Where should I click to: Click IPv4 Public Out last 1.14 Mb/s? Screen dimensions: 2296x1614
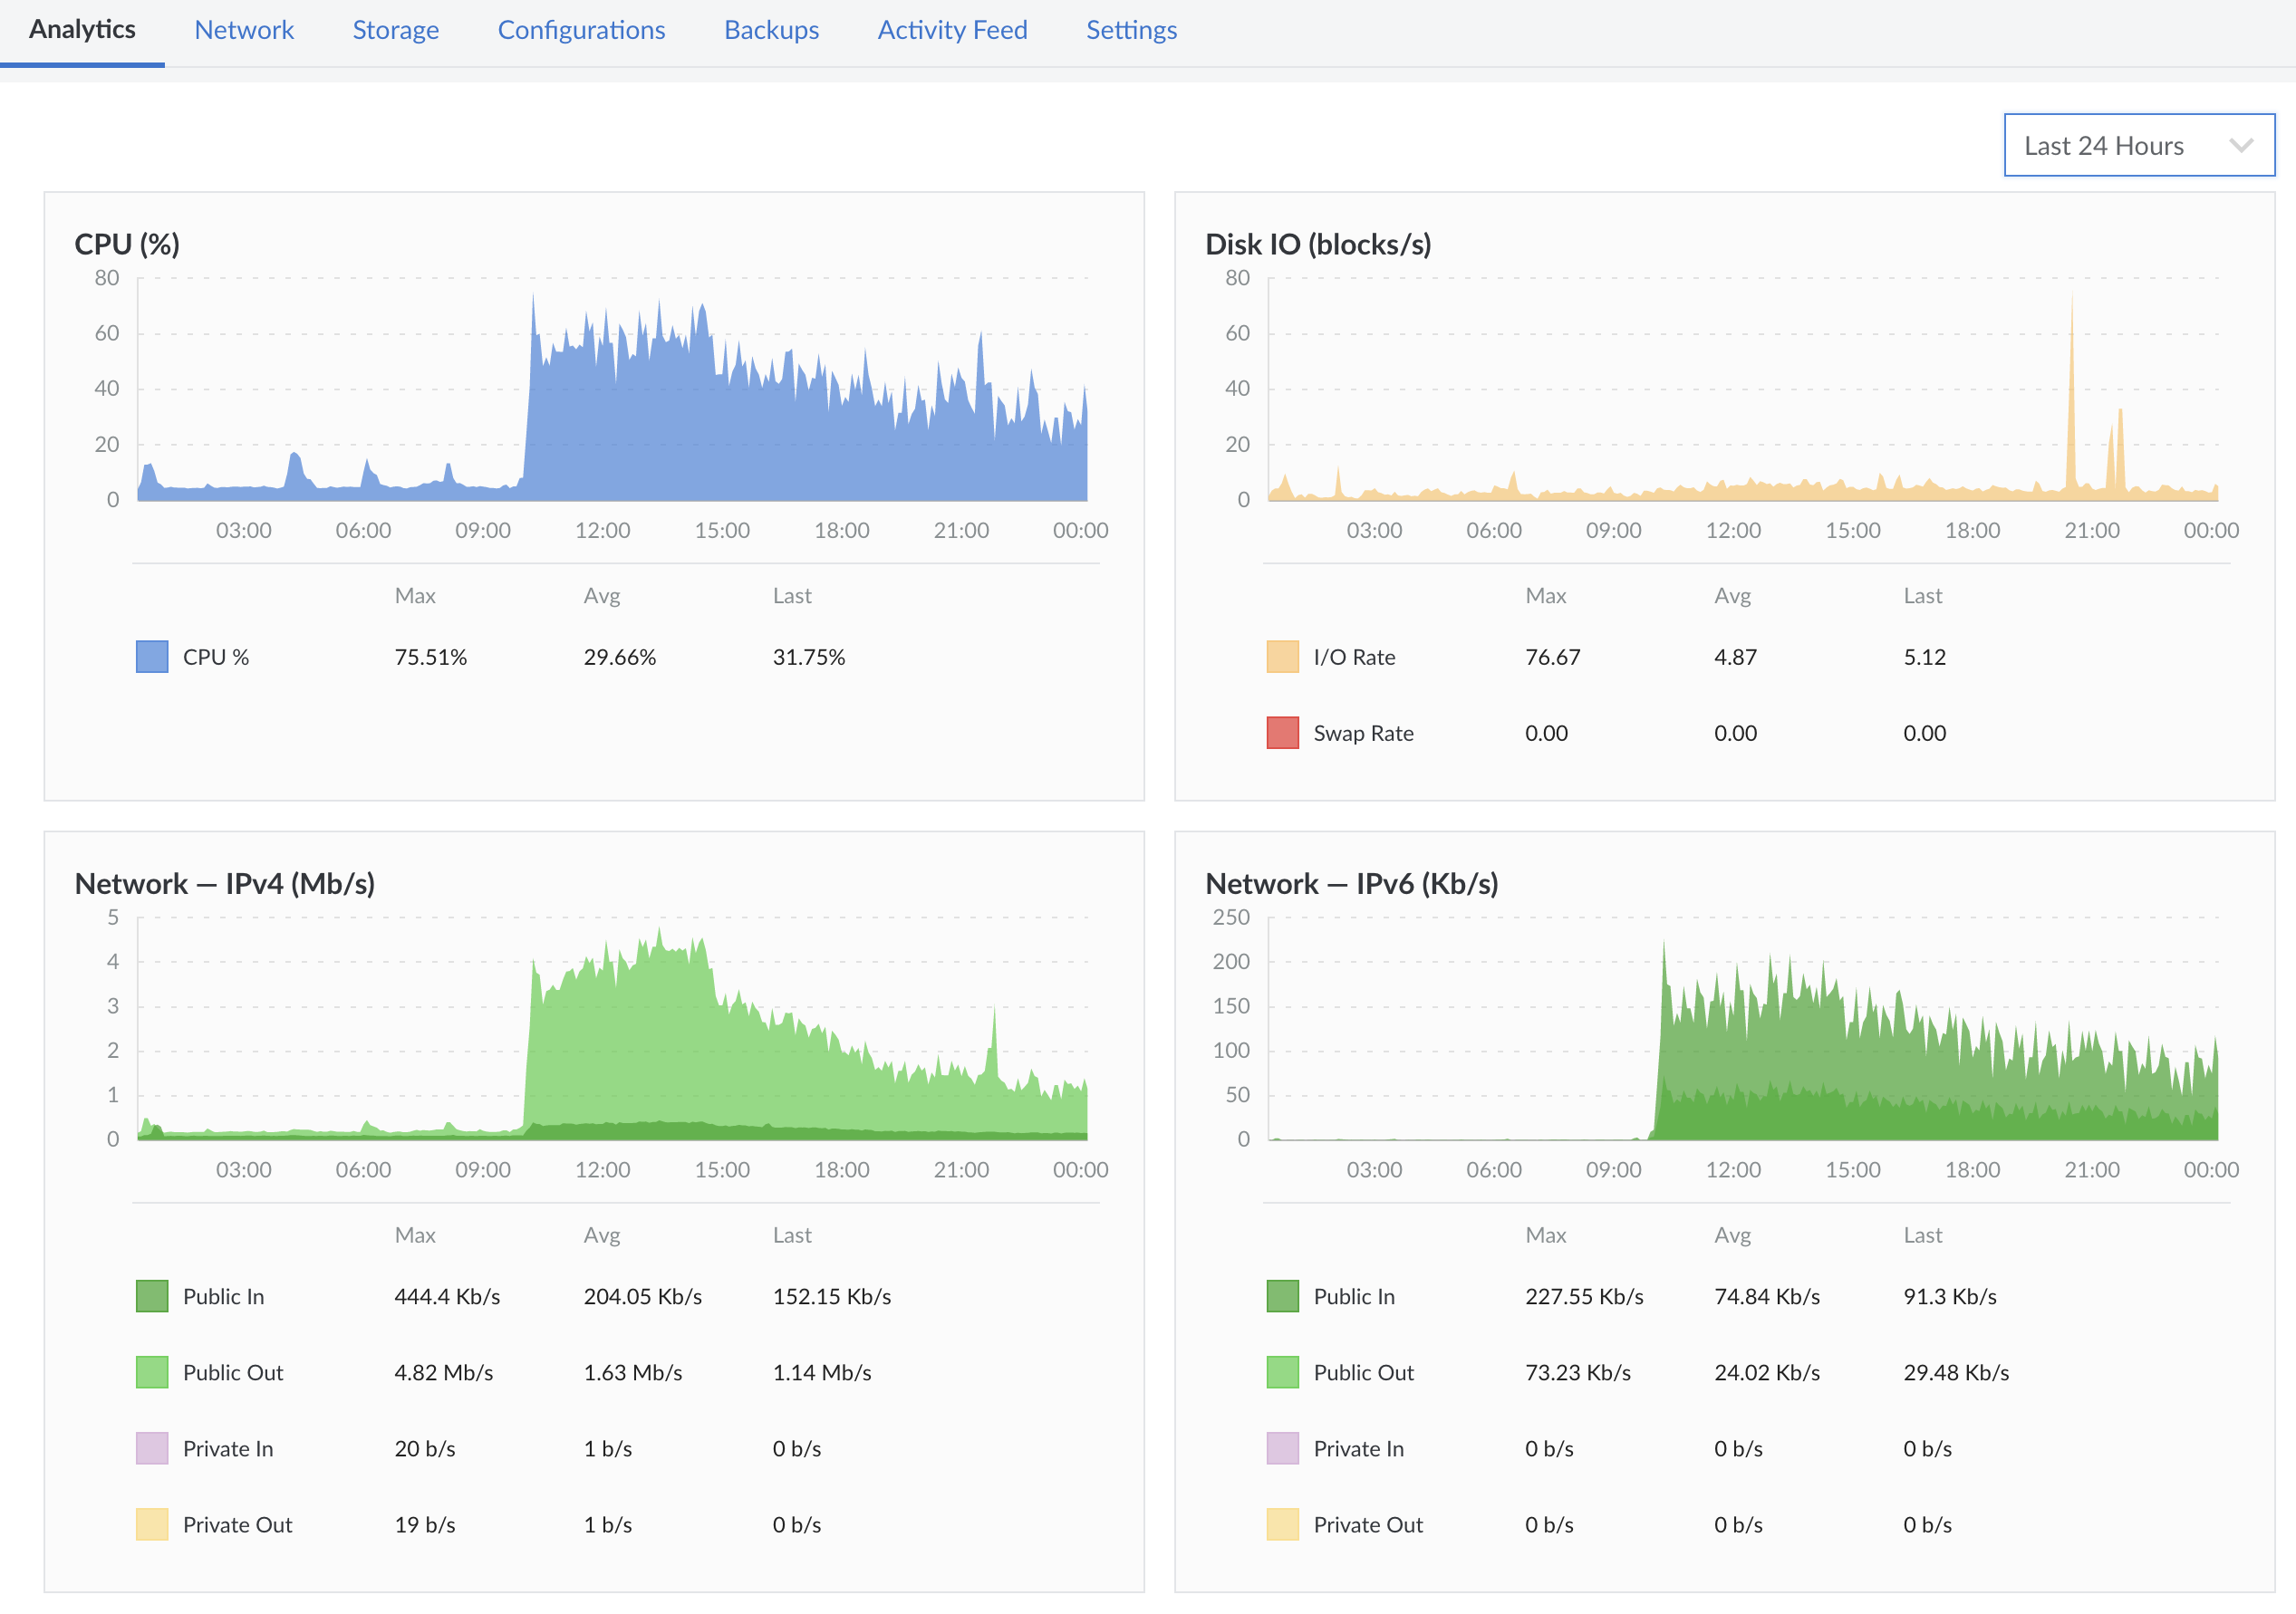pyautogui.click(x=822, y=1372)
